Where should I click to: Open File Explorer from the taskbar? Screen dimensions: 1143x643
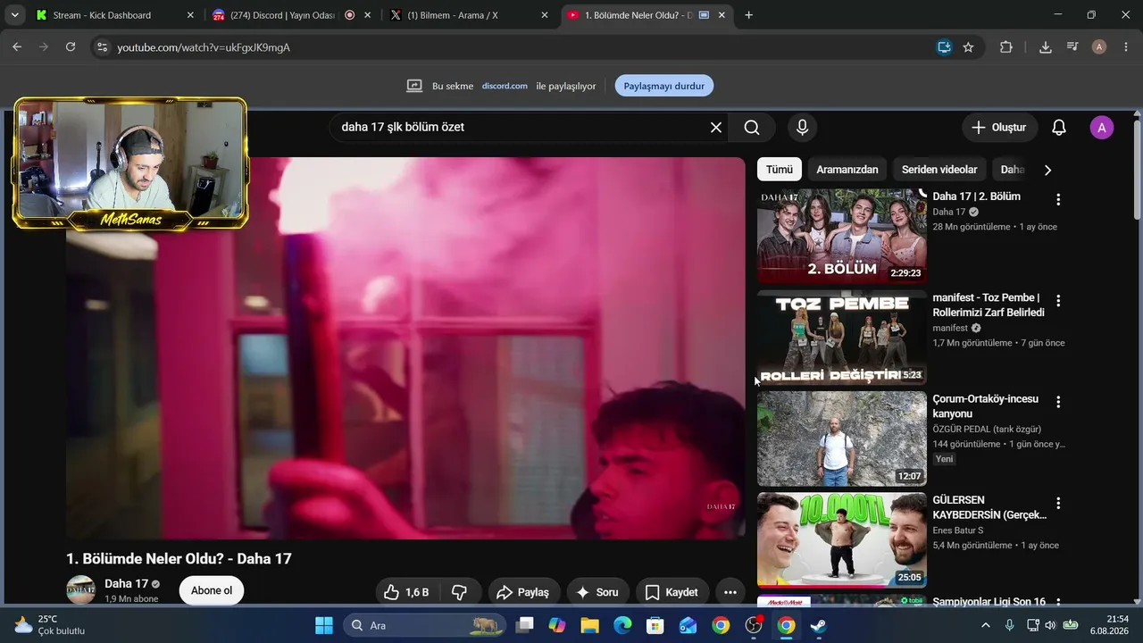[589, 625]
